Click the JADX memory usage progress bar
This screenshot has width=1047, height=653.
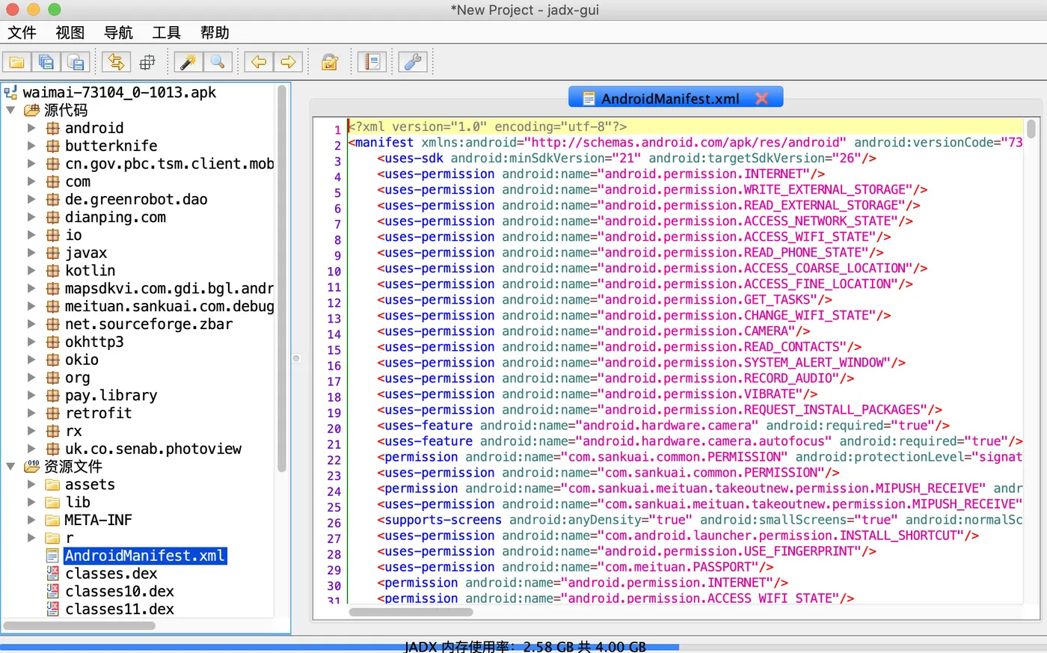tap(523, 647)
